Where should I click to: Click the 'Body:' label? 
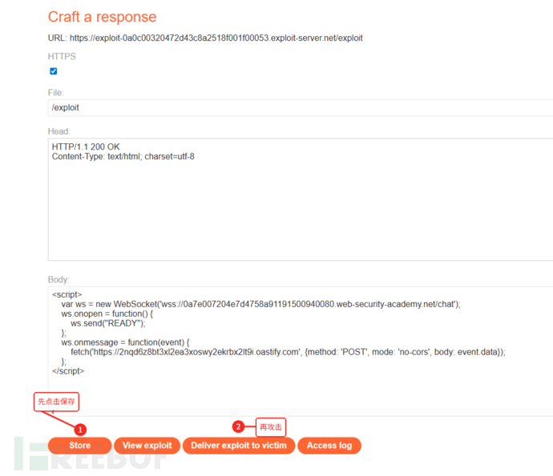(x=59, y=279)
